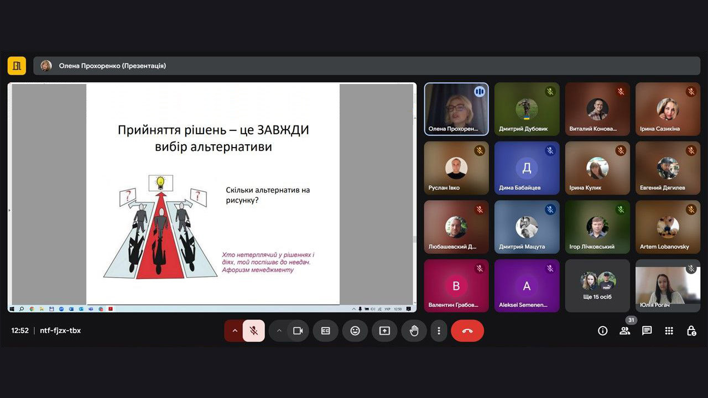Send a reaction with the emoji icon
This screenshot has height=398, width=708.
click(x=355, y=331)
